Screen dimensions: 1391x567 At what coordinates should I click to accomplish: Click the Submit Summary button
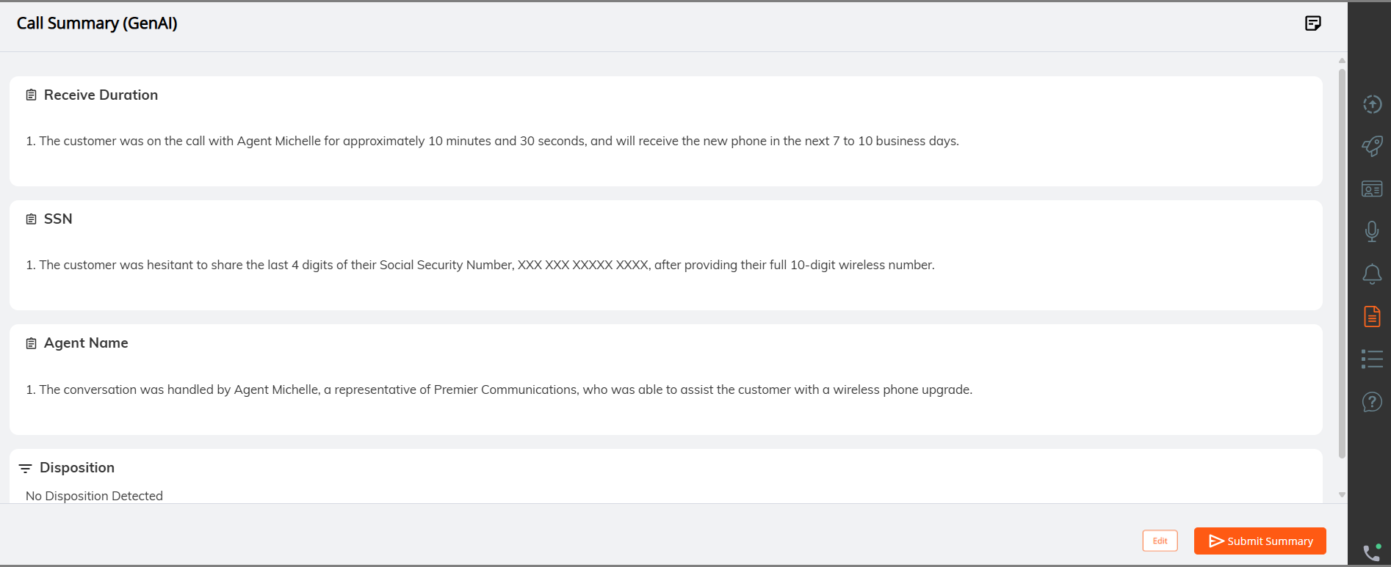[1260, 541]
